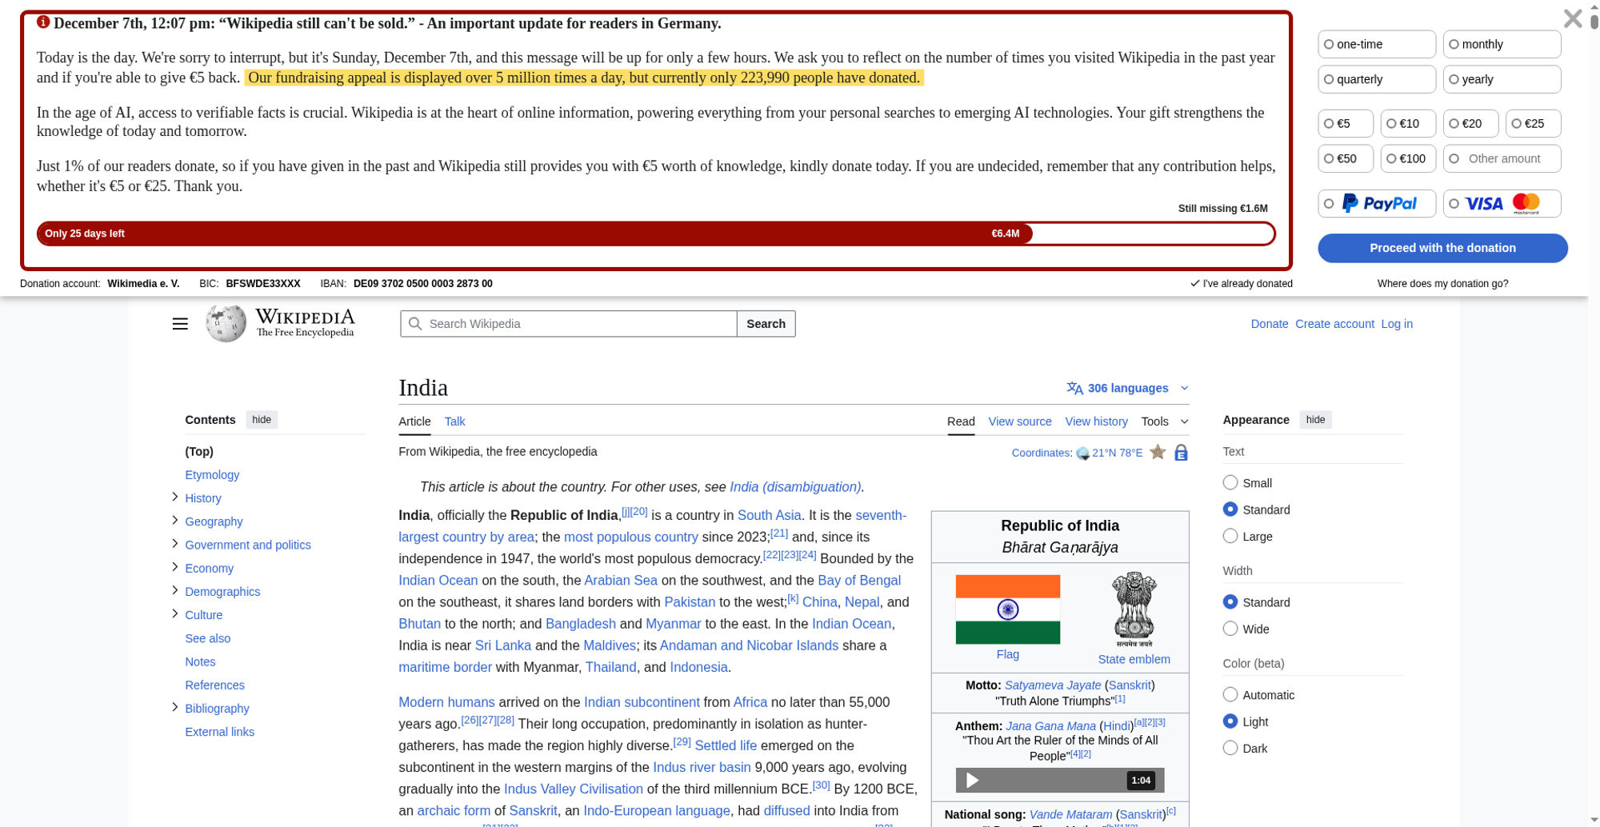Select the monthly donation option
Image resolution: width=1600 pixels, height=827 pixels.
[1454, 45]
